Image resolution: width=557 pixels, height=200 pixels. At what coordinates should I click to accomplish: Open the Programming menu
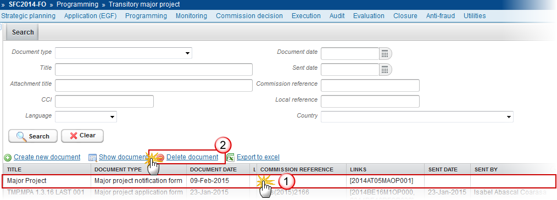coord(146,16)
